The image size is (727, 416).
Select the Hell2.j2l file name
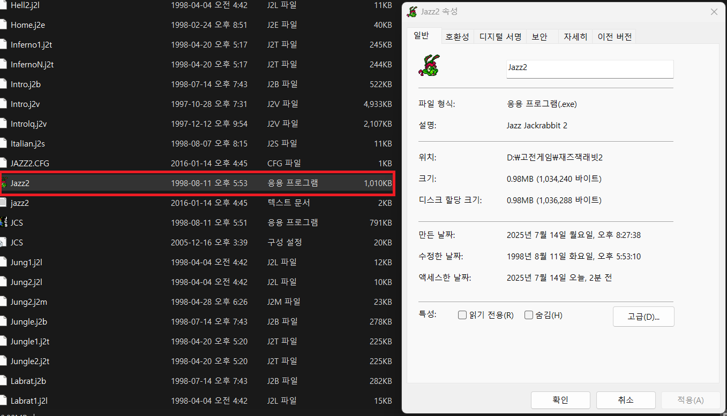(x=25, y=5)
